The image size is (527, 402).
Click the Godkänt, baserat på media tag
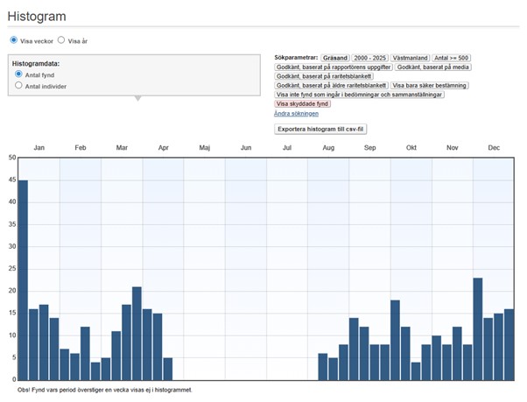(x=433, y=67)
